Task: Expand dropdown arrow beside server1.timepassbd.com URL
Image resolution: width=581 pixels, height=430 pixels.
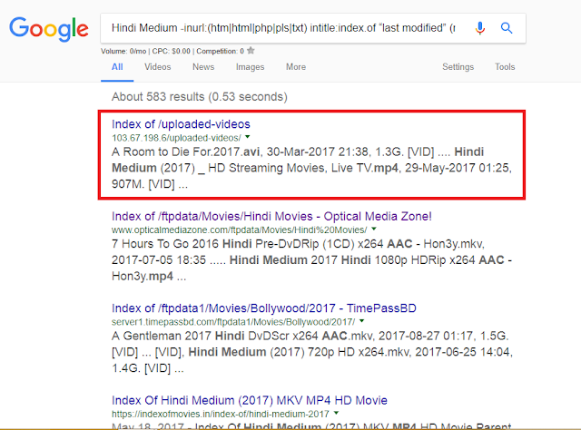Action: (361, 323)
